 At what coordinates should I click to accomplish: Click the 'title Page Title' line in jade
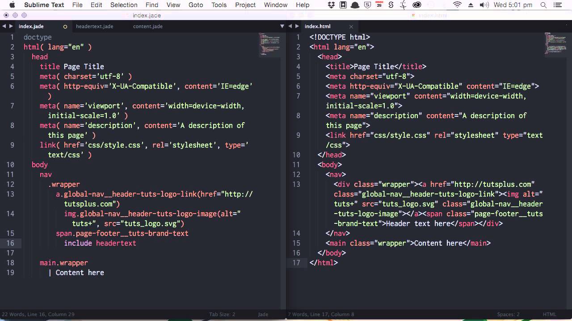click(x=72, y=66)
